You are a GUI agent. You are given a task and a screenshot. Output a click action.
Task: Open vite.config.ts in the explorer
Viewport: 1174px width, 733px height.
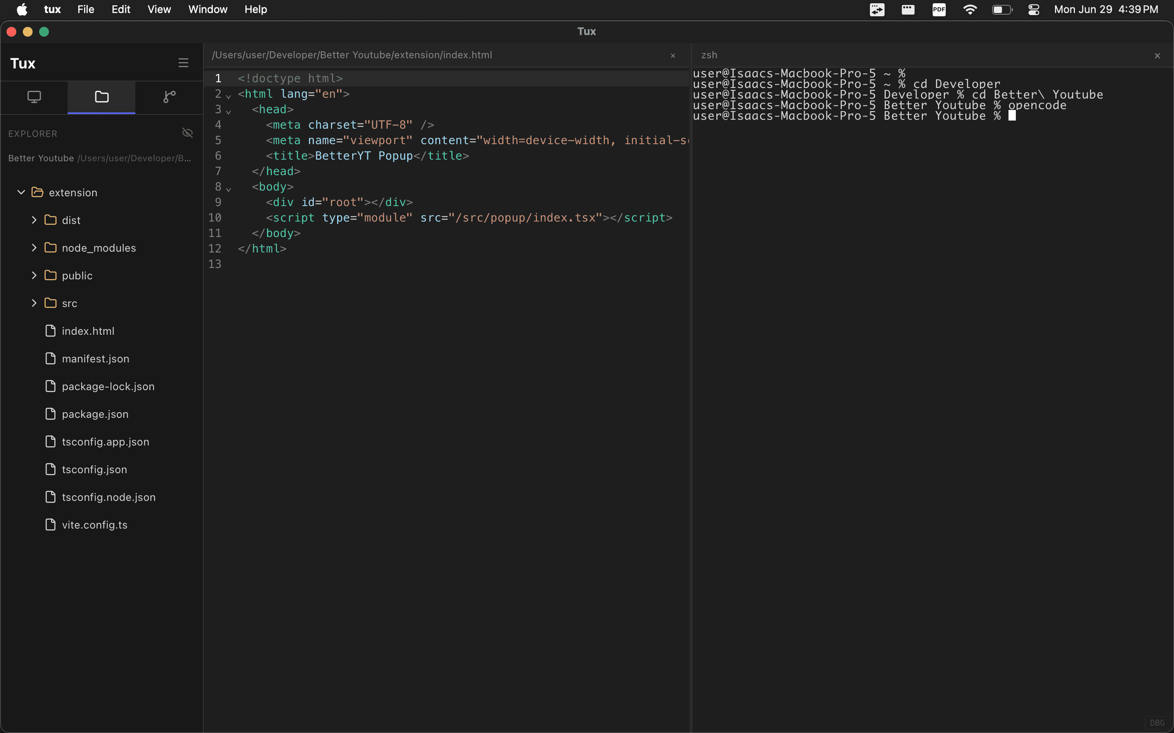point(95,525)
